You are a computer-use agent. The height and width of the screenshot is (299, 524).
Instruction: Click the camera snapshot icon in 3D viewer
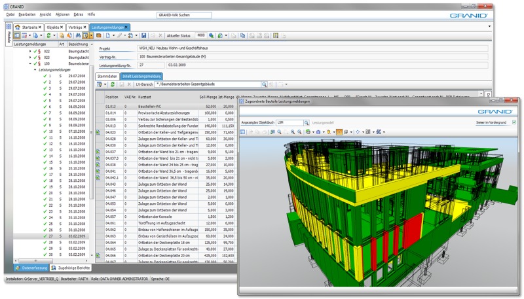(x=318, y=132)
